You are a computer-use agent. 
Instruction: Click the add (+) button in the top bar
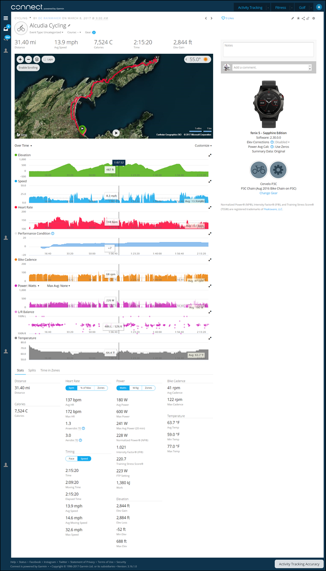[x=318, y=8]
